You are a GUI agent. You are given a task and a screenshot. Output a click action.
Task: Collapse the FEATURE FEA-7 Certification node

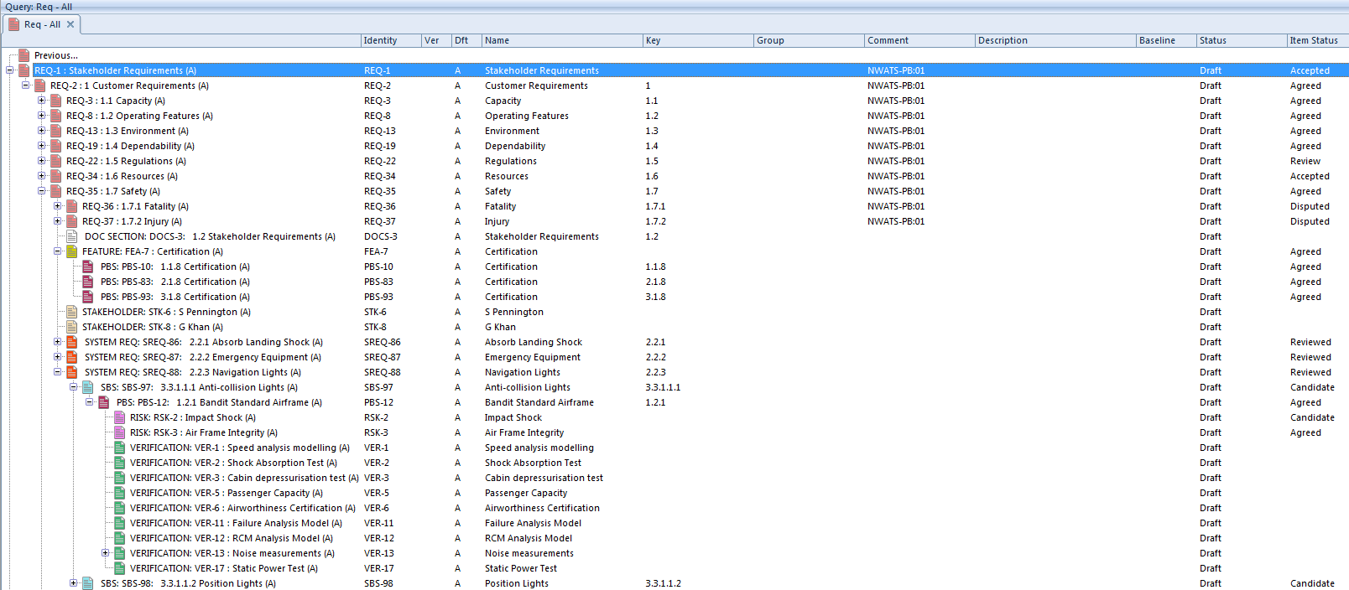[57, 251]
